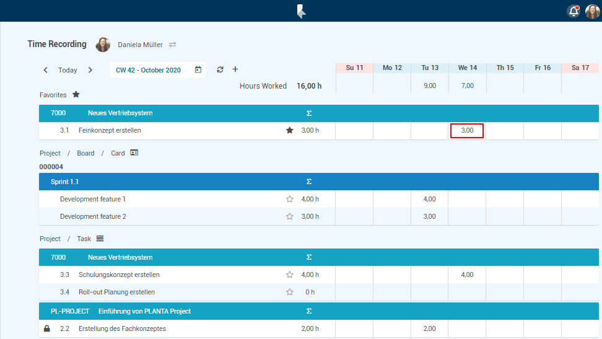Click the plus icon to add entry
This screenshot has width=602, height=339.
(235, 69)
